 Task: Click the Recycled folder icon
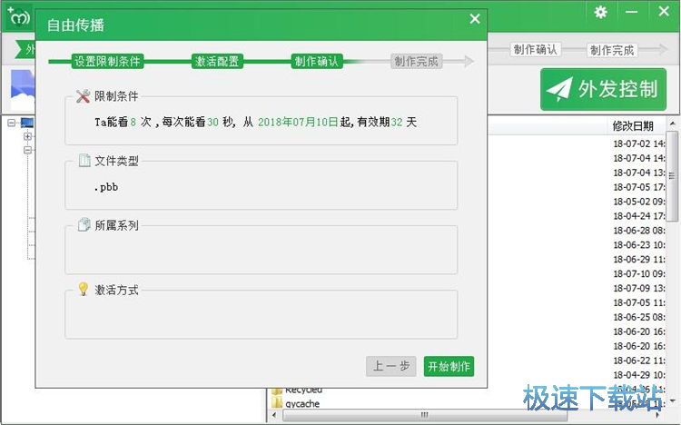coord(277,390)
